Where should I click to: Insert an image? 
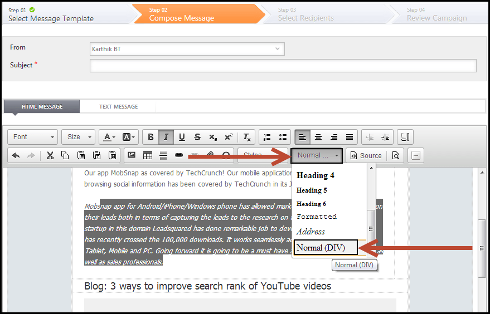[132, 155]
